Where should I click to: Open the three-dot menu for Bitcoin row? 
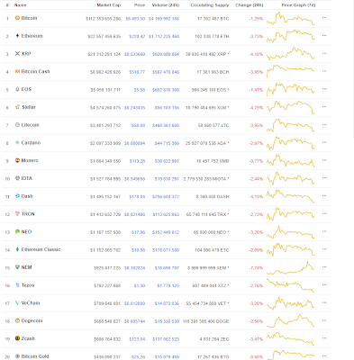324,18
